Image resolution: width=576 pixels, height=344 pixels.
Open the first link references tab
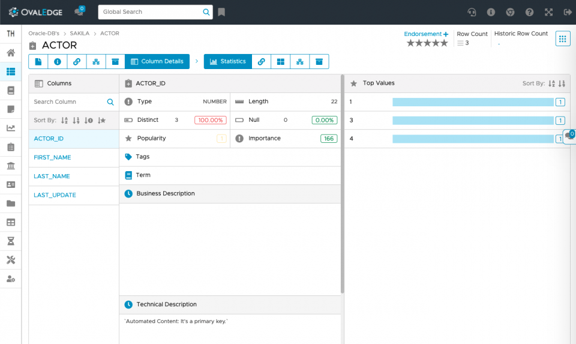pyautogui.click(x=77, y=61)
